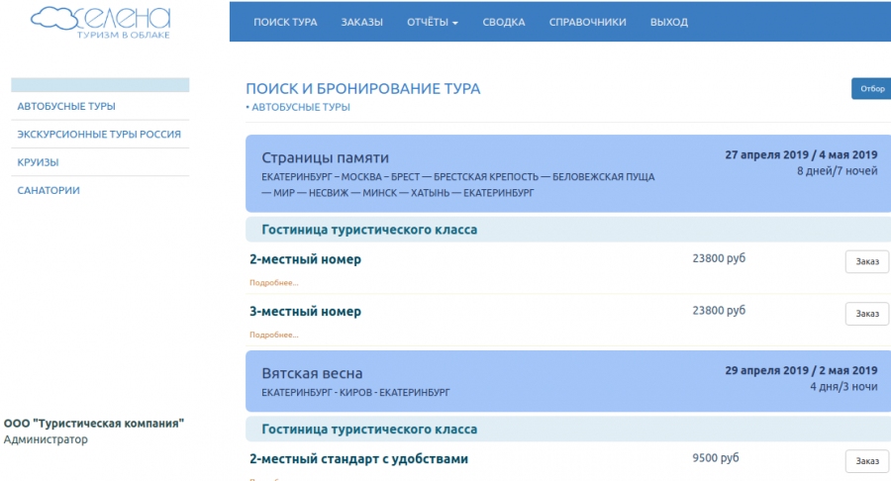The height and width of the screenshot is (481, 891).
Task: Click the 8 дней/7 ночей duration text
Action: point(837,171)
